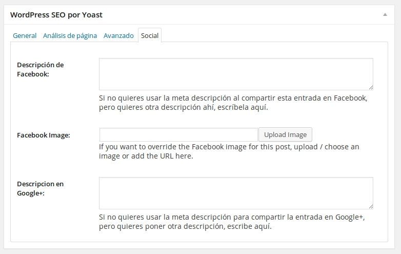The height and width of the screenshot is (254, 401).
Task: Click the Descripción de Facebook label
Action: (40, 69)
